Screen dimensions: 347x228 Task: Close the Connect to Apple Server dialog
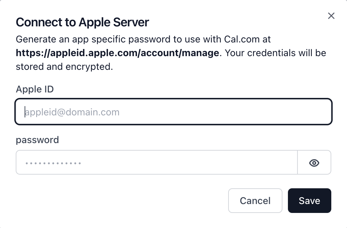331,16
